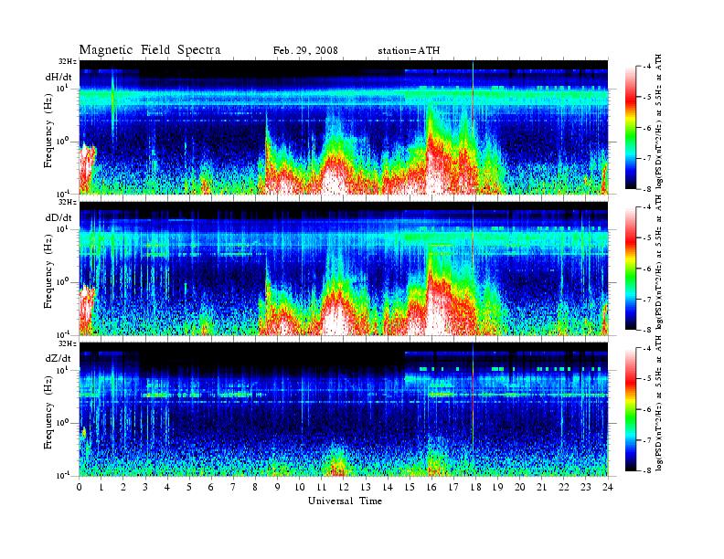Click hour "18" on the Universal Time axis
Viewport: 724px width, 559px height.
pyautogui.click(x=475, y=487)
